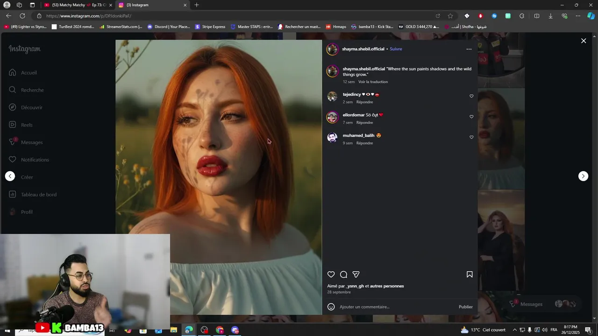Like ellordomar's comment

[471, 117]
